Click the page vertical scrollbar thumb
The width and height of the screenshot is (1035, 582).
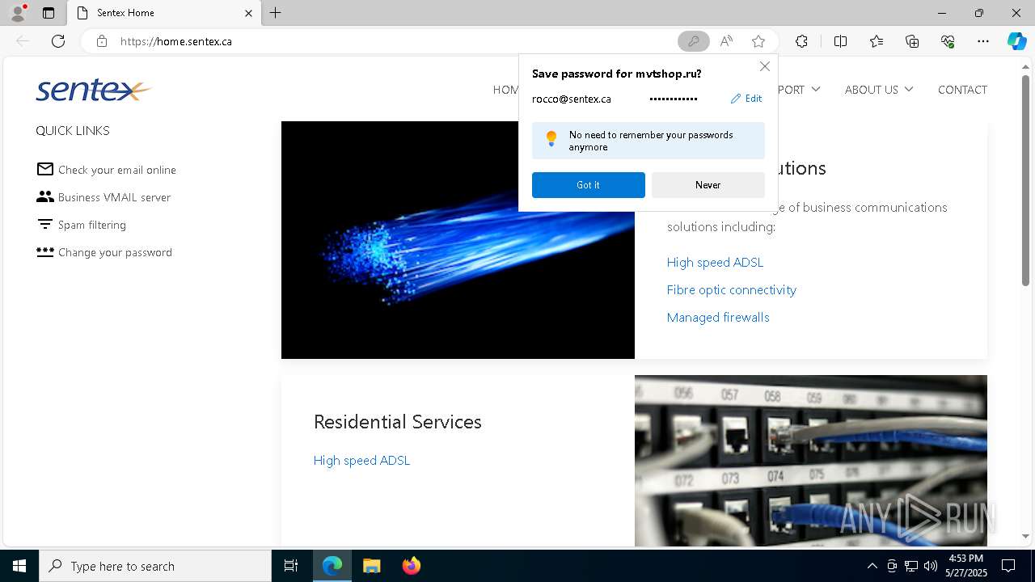point(1025,181)
